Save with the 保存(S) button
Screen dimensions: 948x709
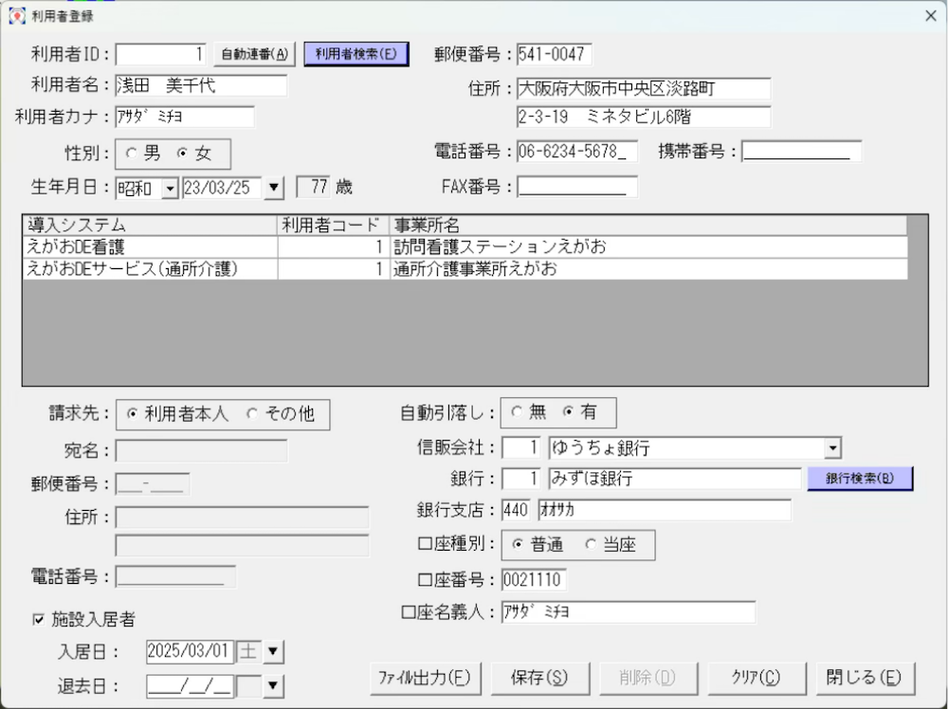click(538, 678)
